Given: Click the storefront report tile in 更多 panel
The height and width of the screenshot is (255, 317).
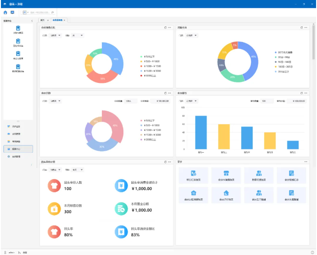Looking at the screenshot, I should click(226, 175).
